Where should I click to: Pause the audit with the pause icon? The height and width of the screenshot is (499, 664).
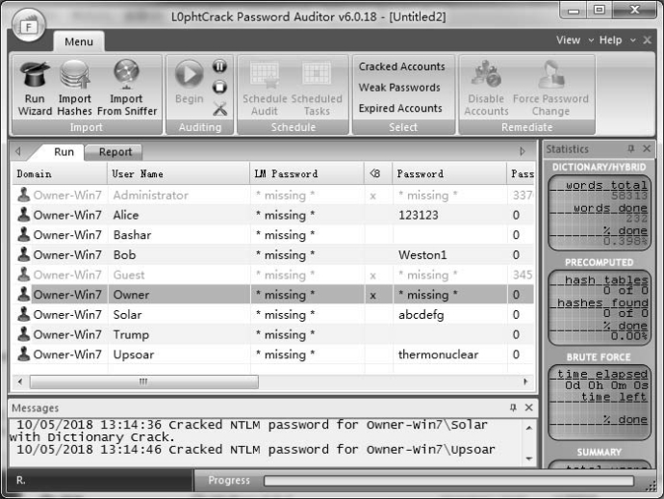219,66
